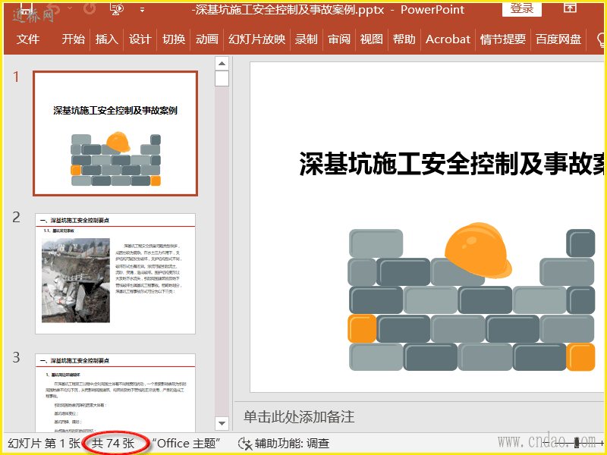This screenshot has height=455, width=607.
Task: Click the 辅助功能: 调查 status button
Action: (x=292, y=444)
